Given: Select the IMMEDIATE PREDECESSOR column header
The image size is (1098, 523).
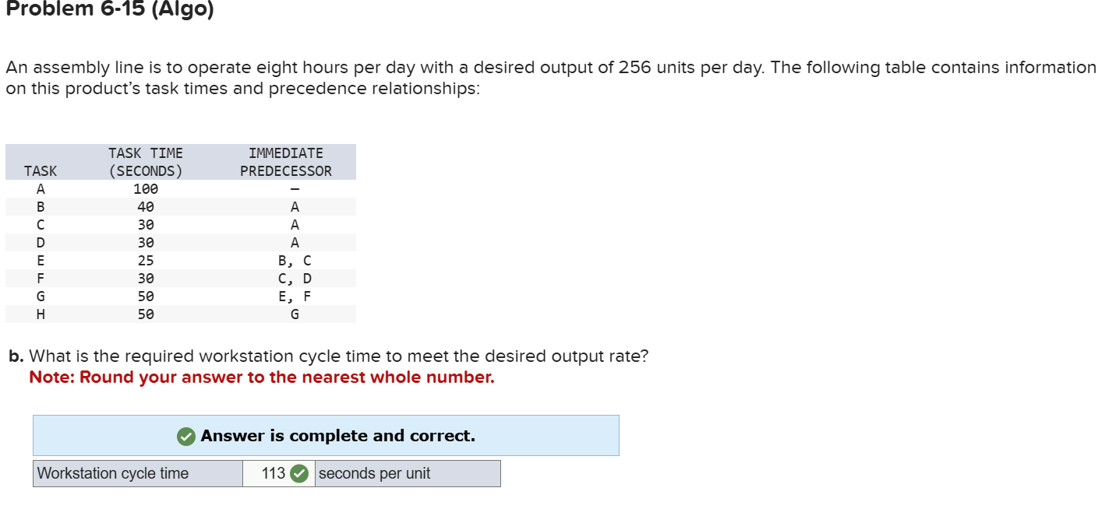Looking at the screenshot, I should (286, 161).
